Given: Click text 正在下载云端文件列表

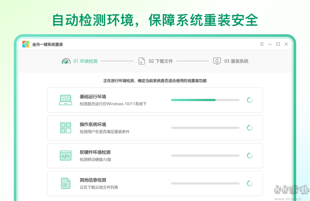Looking at the screenshot, I should (99, 187).
